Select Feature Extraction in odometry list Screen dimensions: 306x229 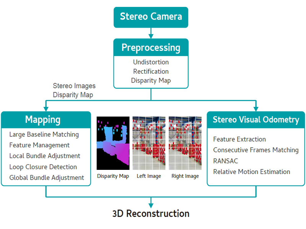(x=239, y=139)
